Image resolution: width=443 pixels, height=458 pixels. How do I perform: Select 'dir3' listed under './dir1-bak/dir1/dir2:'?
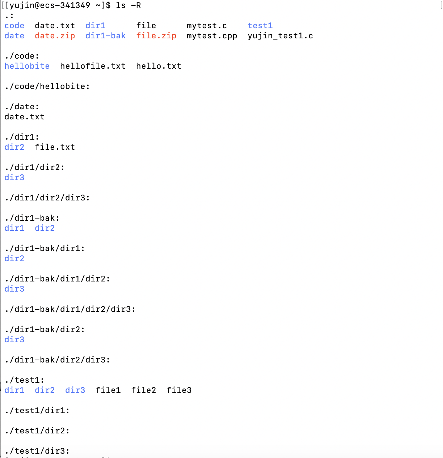[14, 289]
